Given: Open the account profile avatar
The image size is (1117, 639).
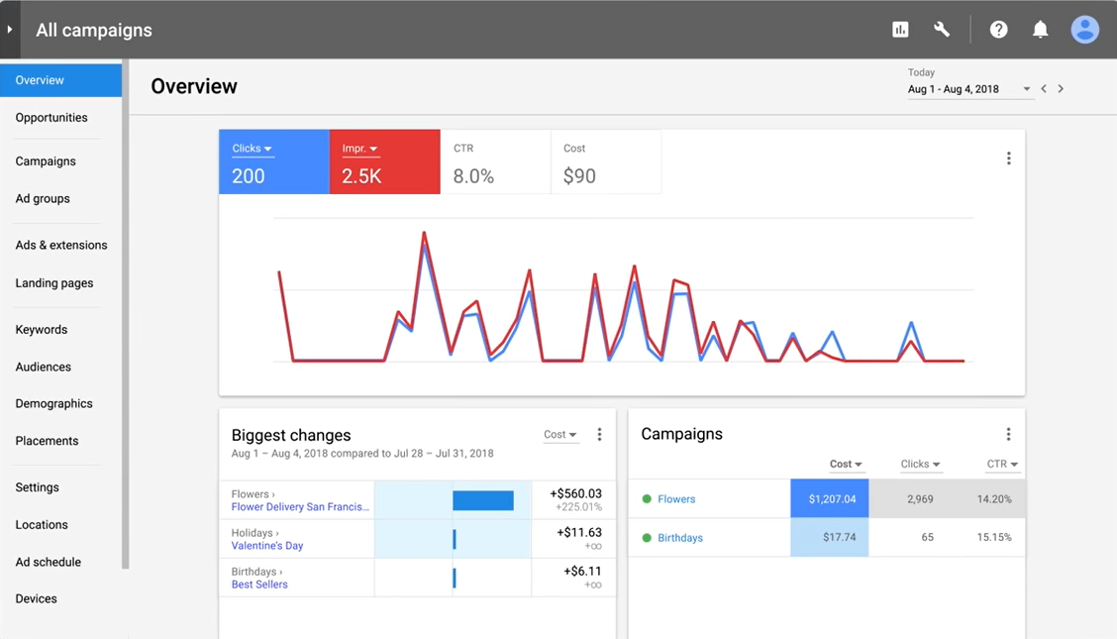Looking at the screenshot, I should tap(1084, 29).
